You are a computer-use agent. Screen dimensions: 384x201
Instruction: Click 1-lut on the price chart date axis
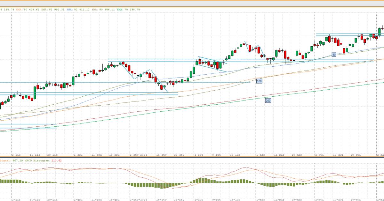click(198, 155)
